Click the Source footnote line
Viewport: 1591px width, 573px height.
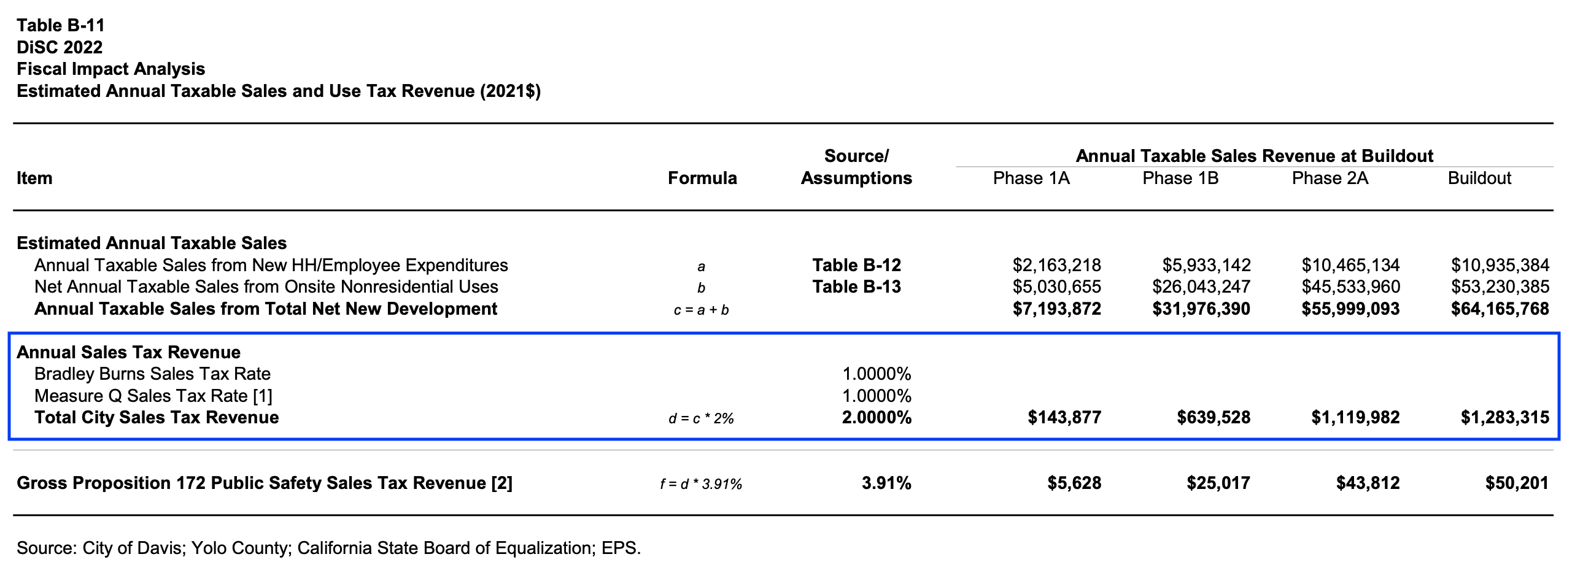(328, 548)
